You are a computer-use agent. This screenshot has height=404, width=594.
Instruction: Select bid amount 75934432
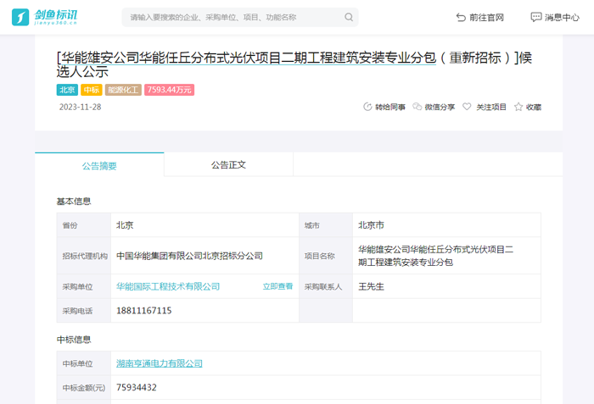coord(137,387)
